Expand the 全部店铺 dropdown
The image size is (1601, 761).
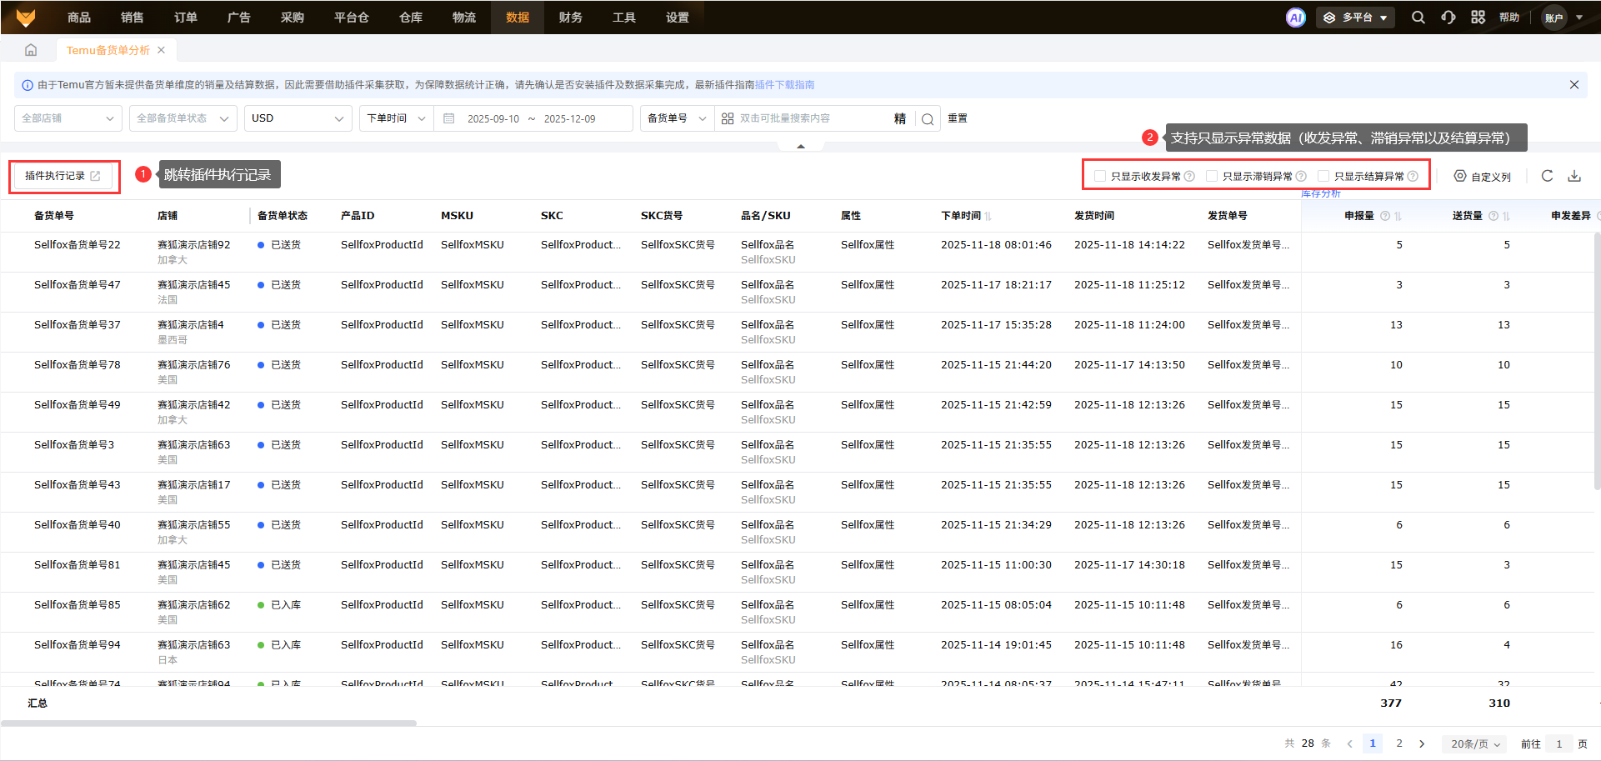tap(68, 118)
